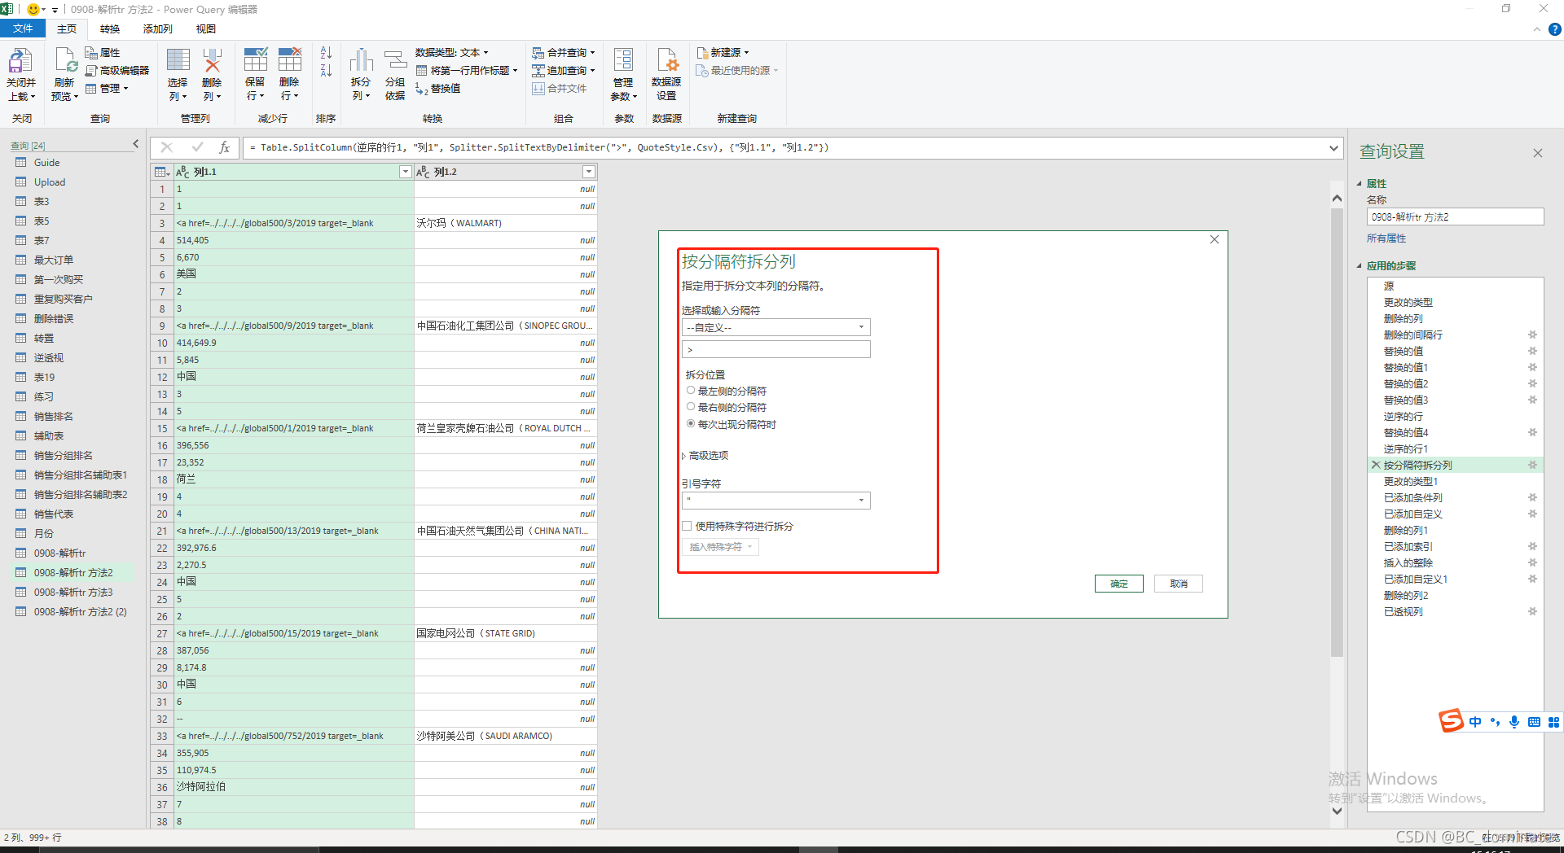Open Properties (属性) in the ribbon
Image resolution: width=1564 pixels, height=853 pixels.
(103, 53)
